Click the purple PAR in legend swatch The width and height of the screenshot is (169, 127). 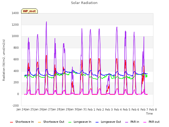point(127,122)
